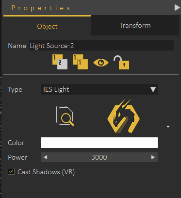Toggle the padlock lock icon
Viewport: 181px width, 198px height.
tap(121, 63)
